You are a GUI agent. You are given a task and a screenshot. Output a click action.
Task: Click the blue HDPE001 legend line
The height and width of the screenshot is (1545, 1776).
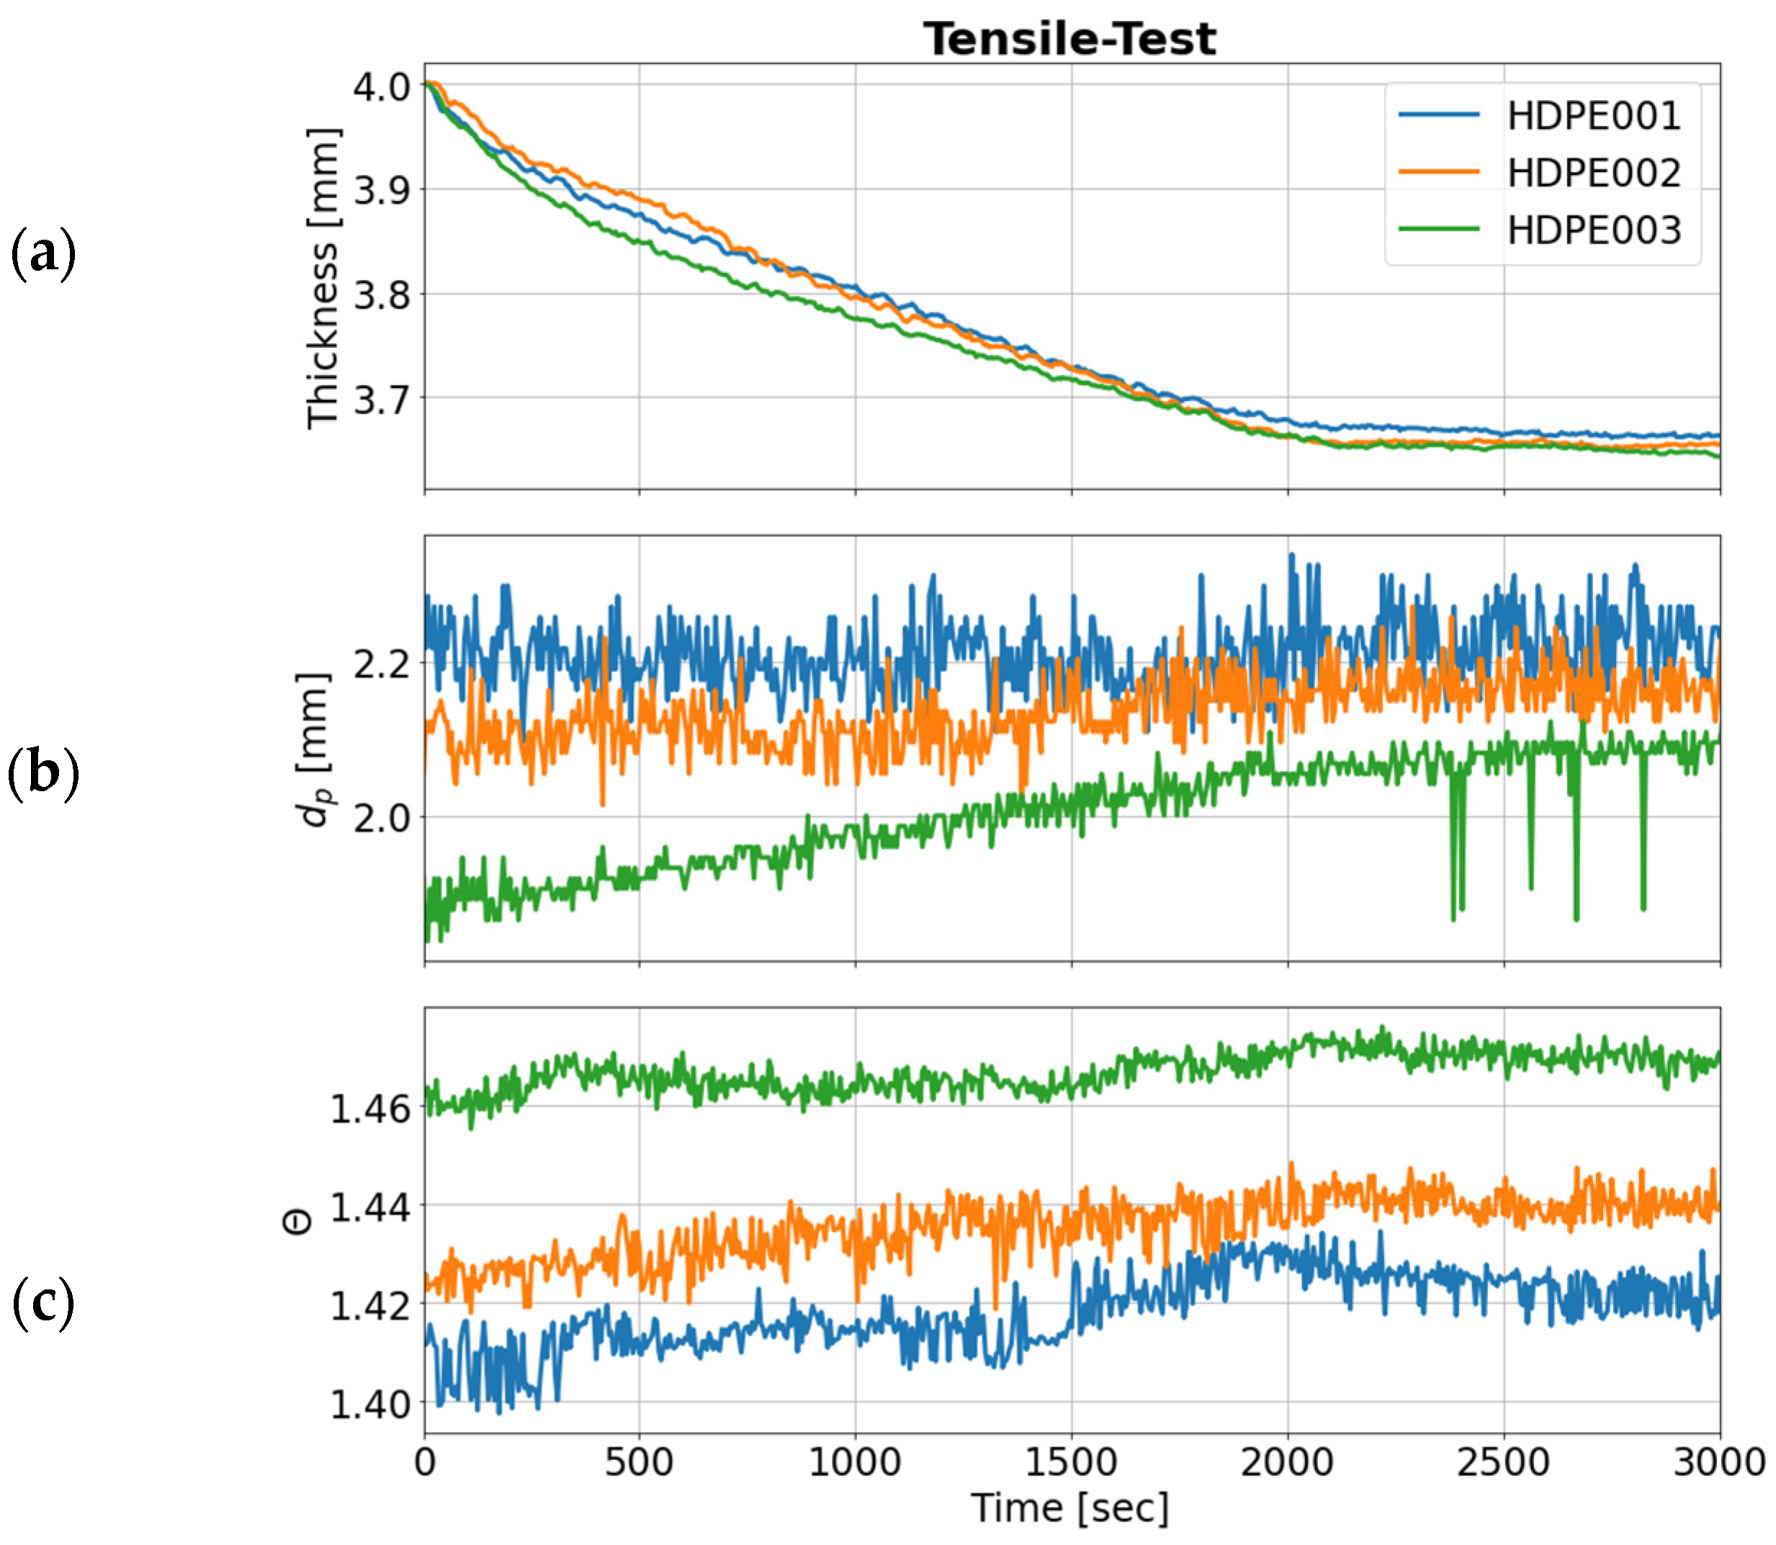click(x=1439, y=114)
